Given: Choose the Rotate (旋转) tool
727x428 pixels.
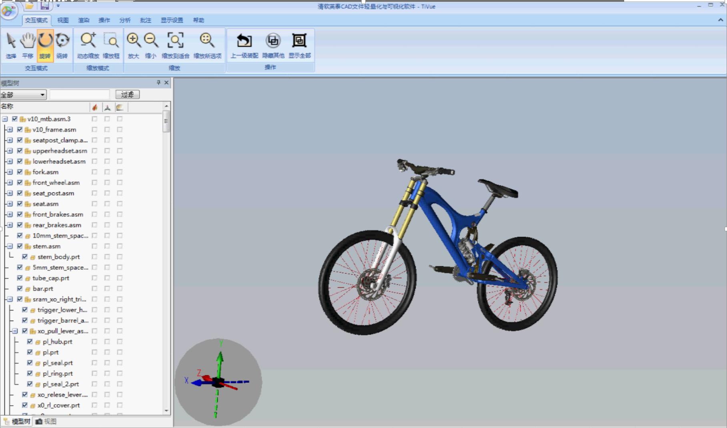Looking at the screenshot, I should (45, 46).
